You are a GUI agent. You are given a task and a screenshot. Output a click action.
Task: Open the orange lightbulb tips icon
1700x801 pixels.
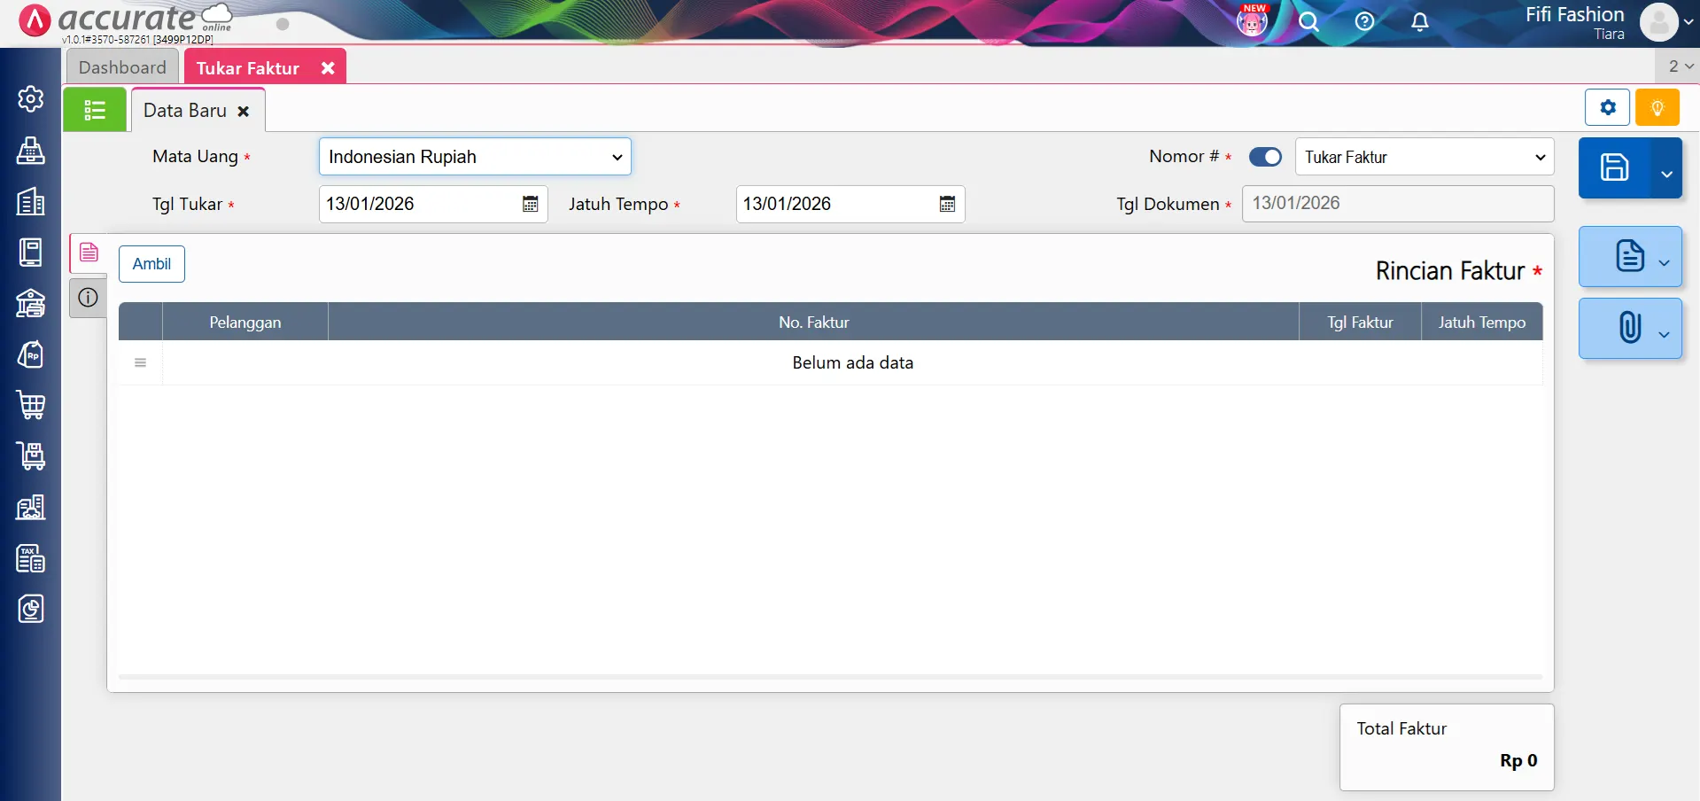pyautogui.click(x=1657, y=108)
